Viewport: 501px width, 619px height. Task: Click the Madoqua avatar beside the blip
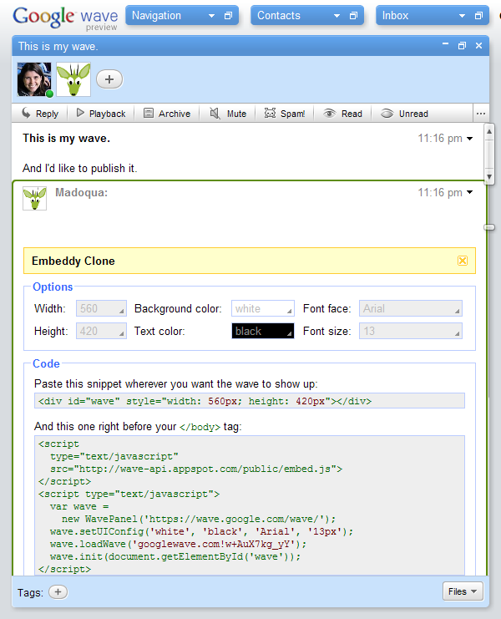35,198
